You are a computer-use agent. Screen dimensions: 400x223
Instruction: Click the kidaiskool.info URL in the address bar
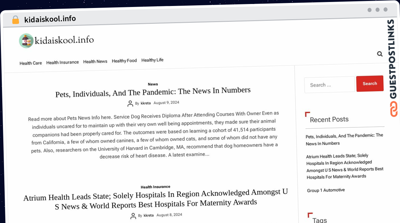tap(50, 19)
